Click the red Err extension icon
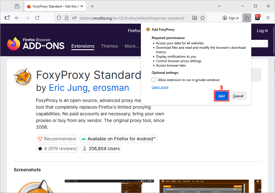275x193 pixels. click(258, 18)
